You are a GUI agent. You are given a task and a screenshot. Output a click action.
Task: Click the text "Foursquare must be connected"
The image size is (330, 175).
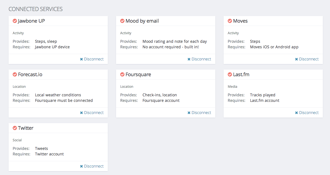click(x=64, y=100)
